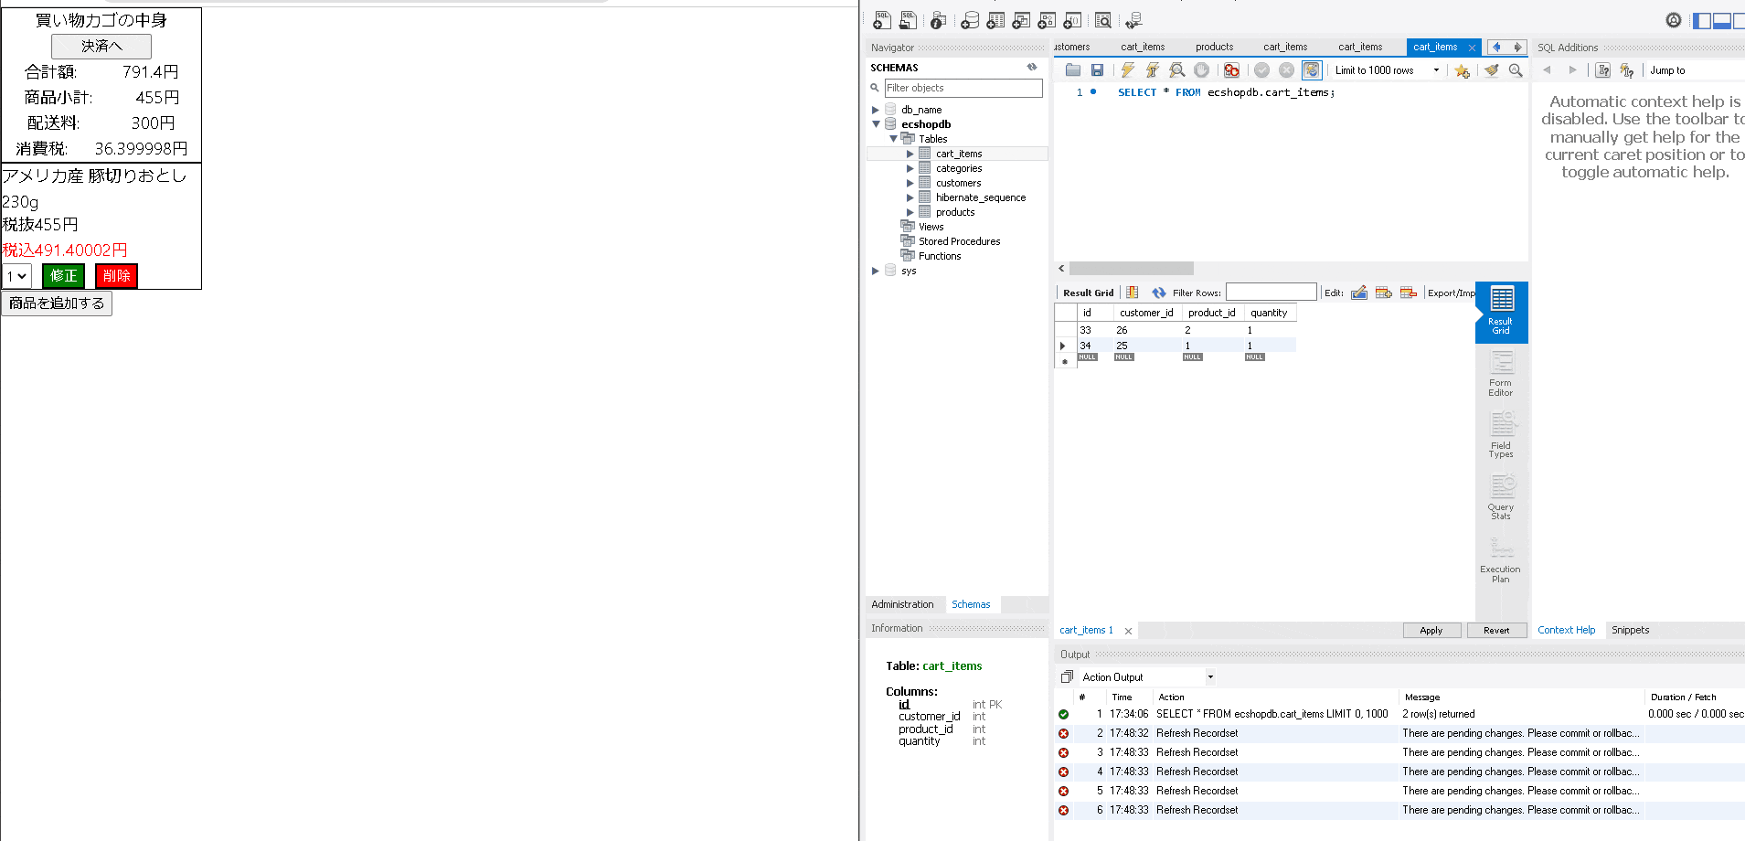
Task: Edit the current row in result grid
Action: 1359,293
